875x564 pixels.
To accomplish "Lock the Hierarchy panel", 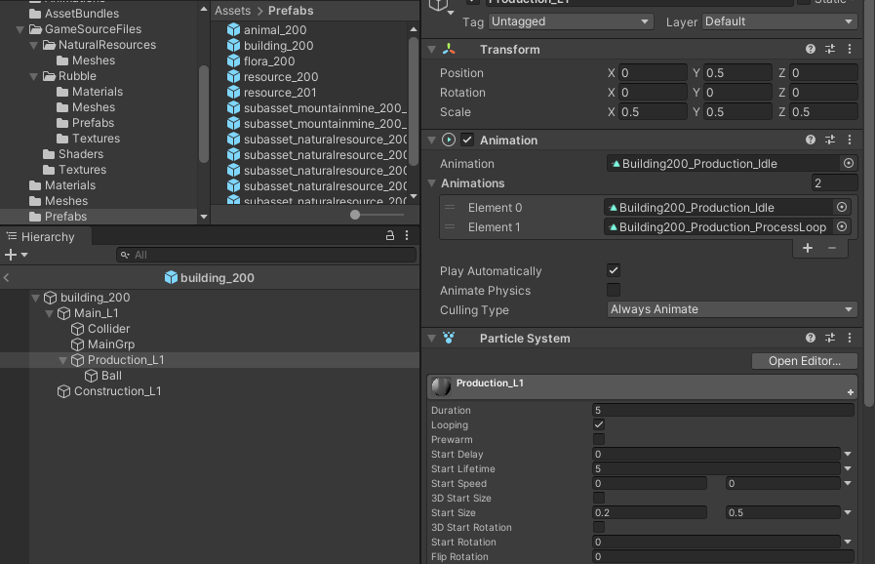I will (390, 236).
